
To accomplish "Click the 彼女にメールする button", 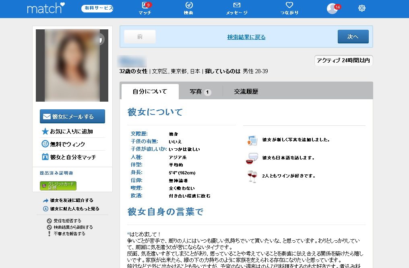I will coord(72,116).
